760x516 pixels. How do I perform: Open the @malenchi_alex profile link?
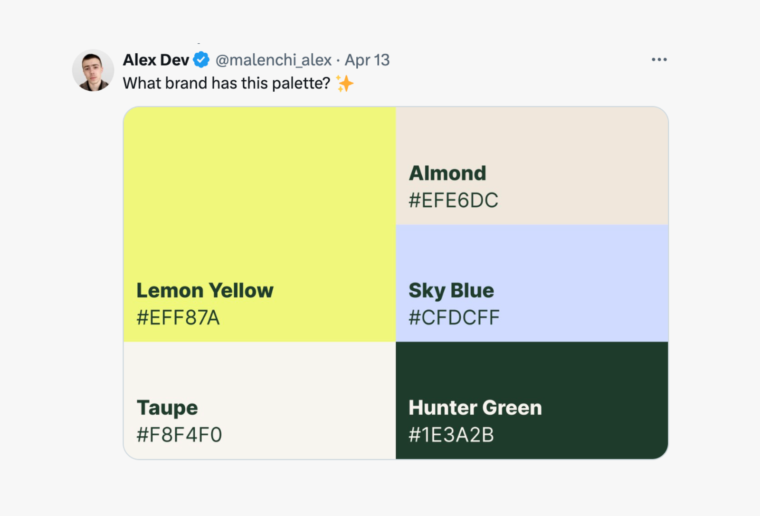click(x=273, y=60)
